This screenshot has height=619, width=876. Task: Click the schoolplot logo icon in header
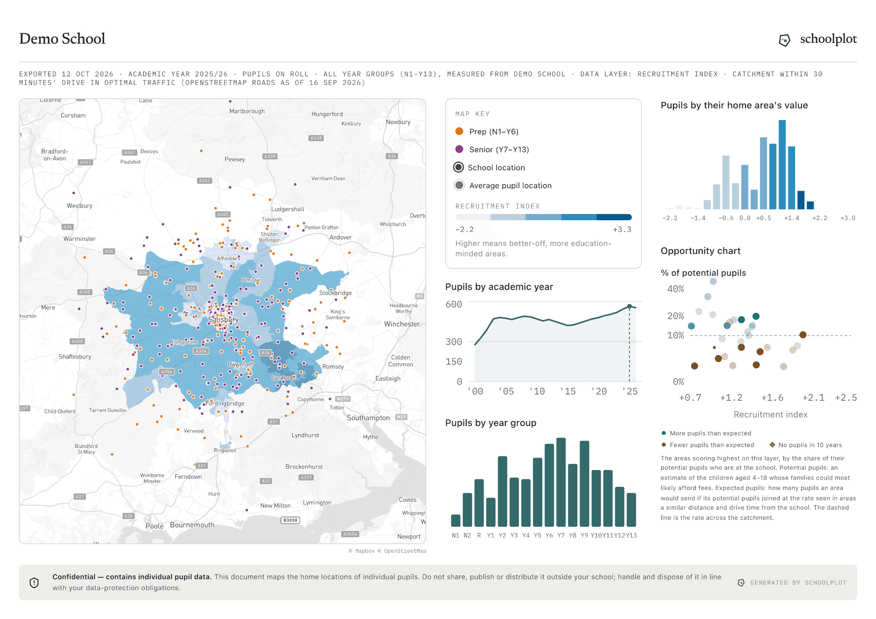784,40
